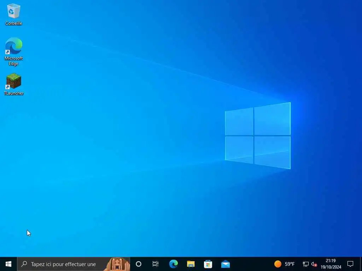The height and width of the screenshot is (271, 362).
Task: Open the 59°F weather widget
Action: [285, 264]
